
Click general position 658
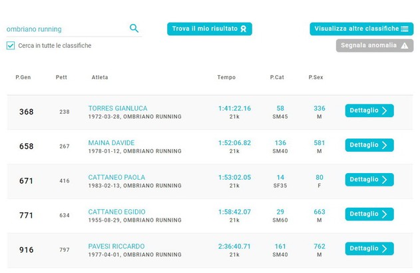pos(26,146)
